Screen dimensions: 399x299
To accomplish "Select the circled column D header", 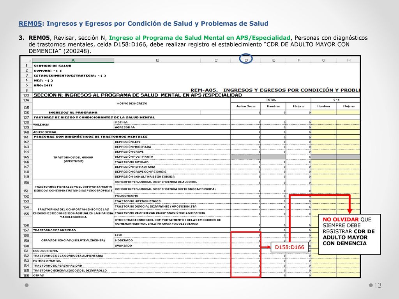I will point(246,60).
